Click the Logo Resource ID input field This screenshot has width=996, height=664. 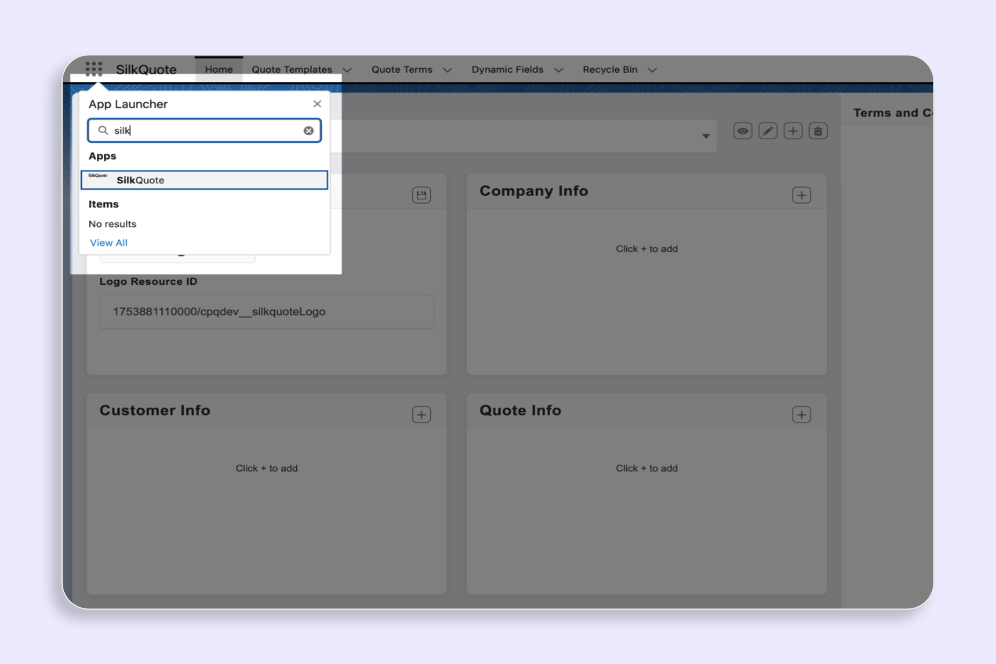click(x=266, y=312)
